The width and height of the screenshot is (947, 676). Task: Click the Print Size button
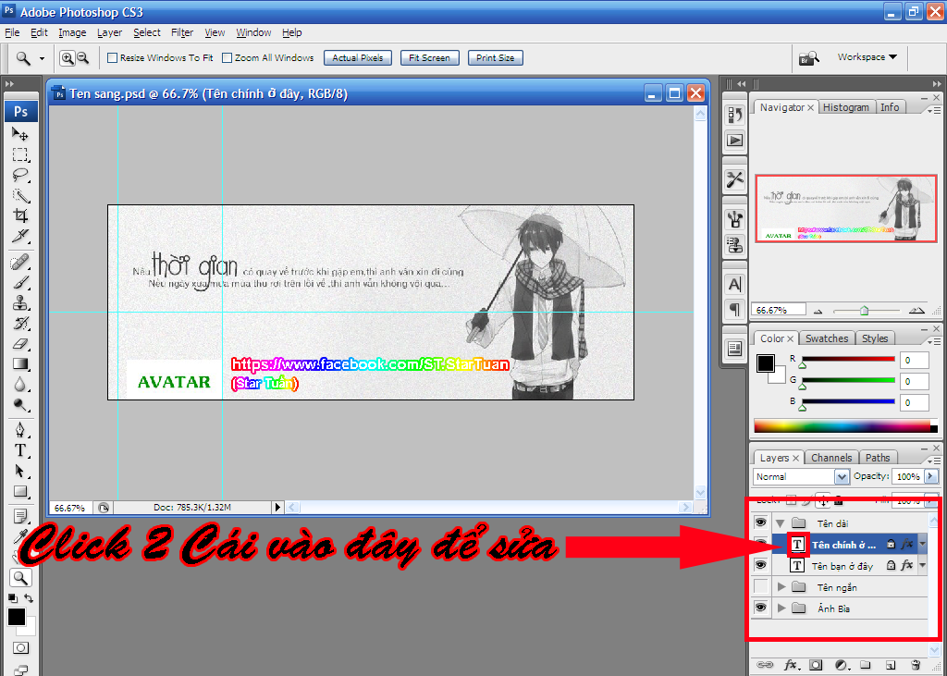coord(496,58)
